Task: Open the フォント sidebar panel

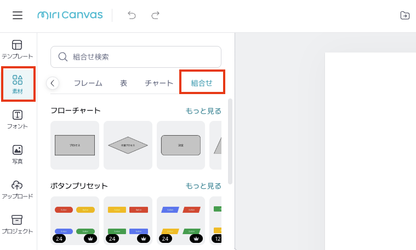Action: pos(18,119)
